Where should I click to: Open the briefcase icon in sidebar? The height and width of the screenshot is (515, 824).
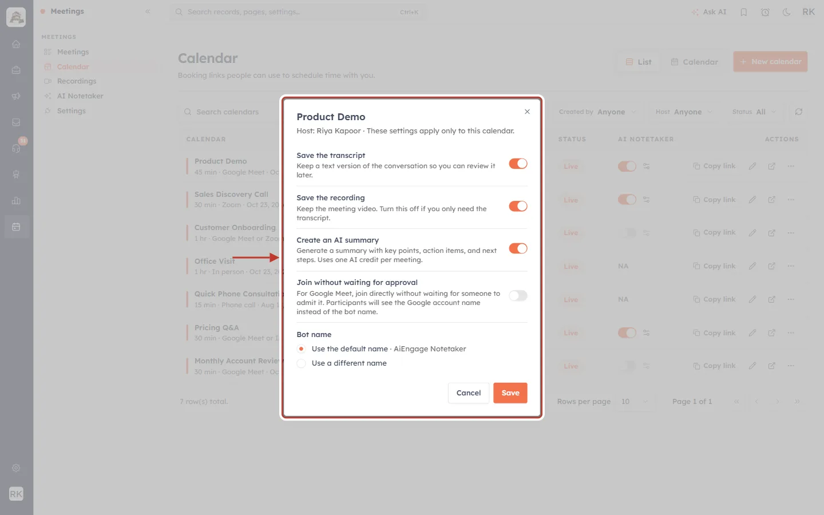(x=16, y=70)
